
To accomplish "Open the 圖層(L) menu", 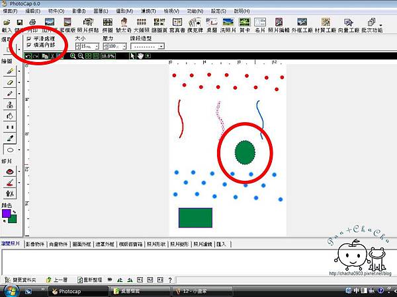I will 101,11.
